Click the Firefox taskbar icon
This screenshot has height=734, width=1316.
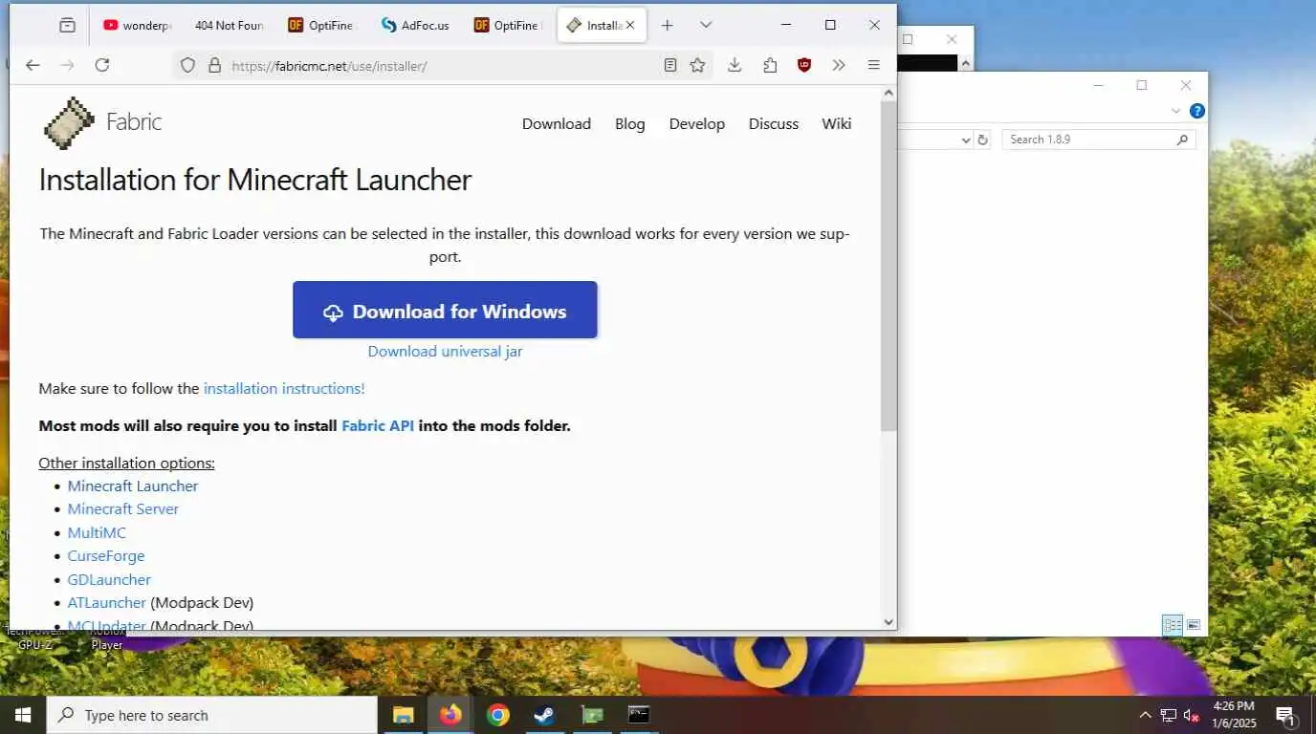[x=450, y=715]
